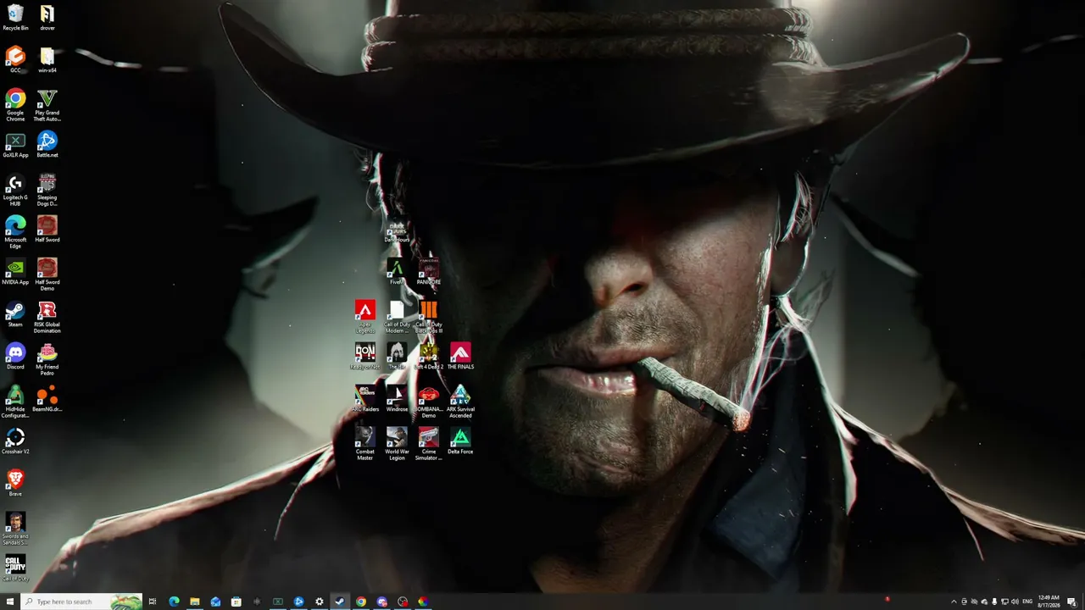Show hidden system tray icons
The width and height of the screenshot is (1085, 610).
954,602
